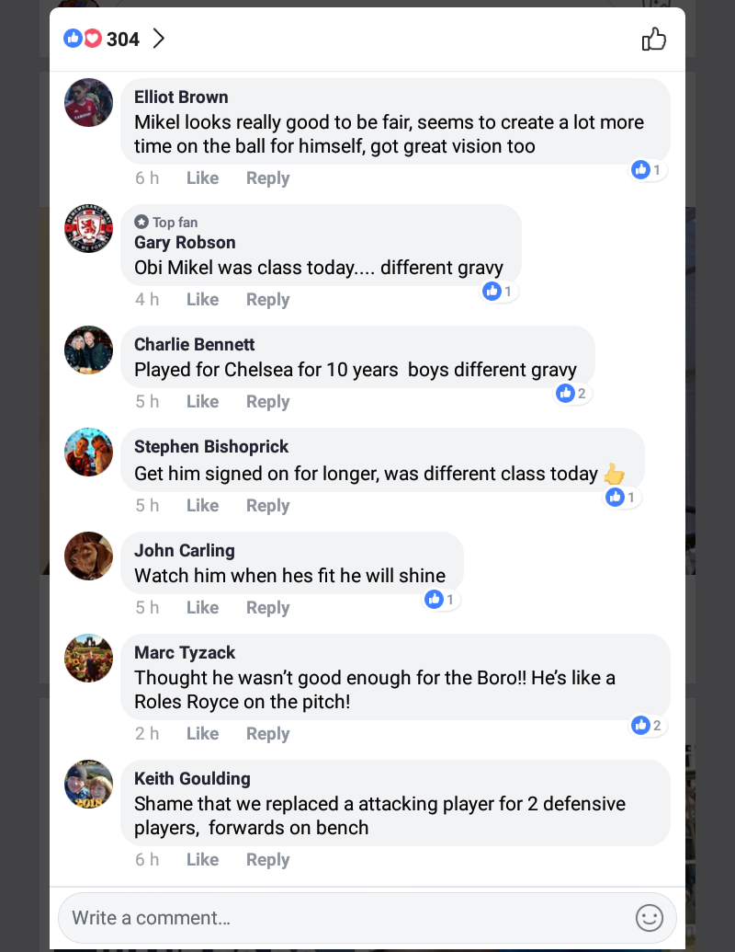View the reaction count on Elliot Brown's comment
735x952 pixels.
(648, 170)
